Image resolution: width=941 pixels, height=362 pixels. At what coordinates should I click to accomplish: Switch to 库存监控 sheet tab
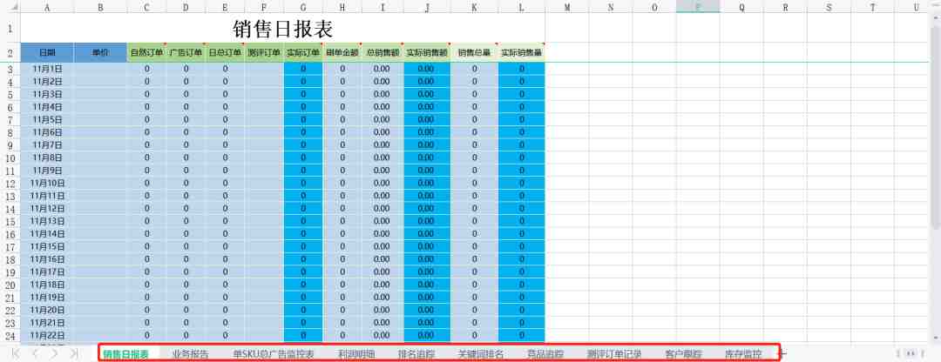(x=743, y=353)
